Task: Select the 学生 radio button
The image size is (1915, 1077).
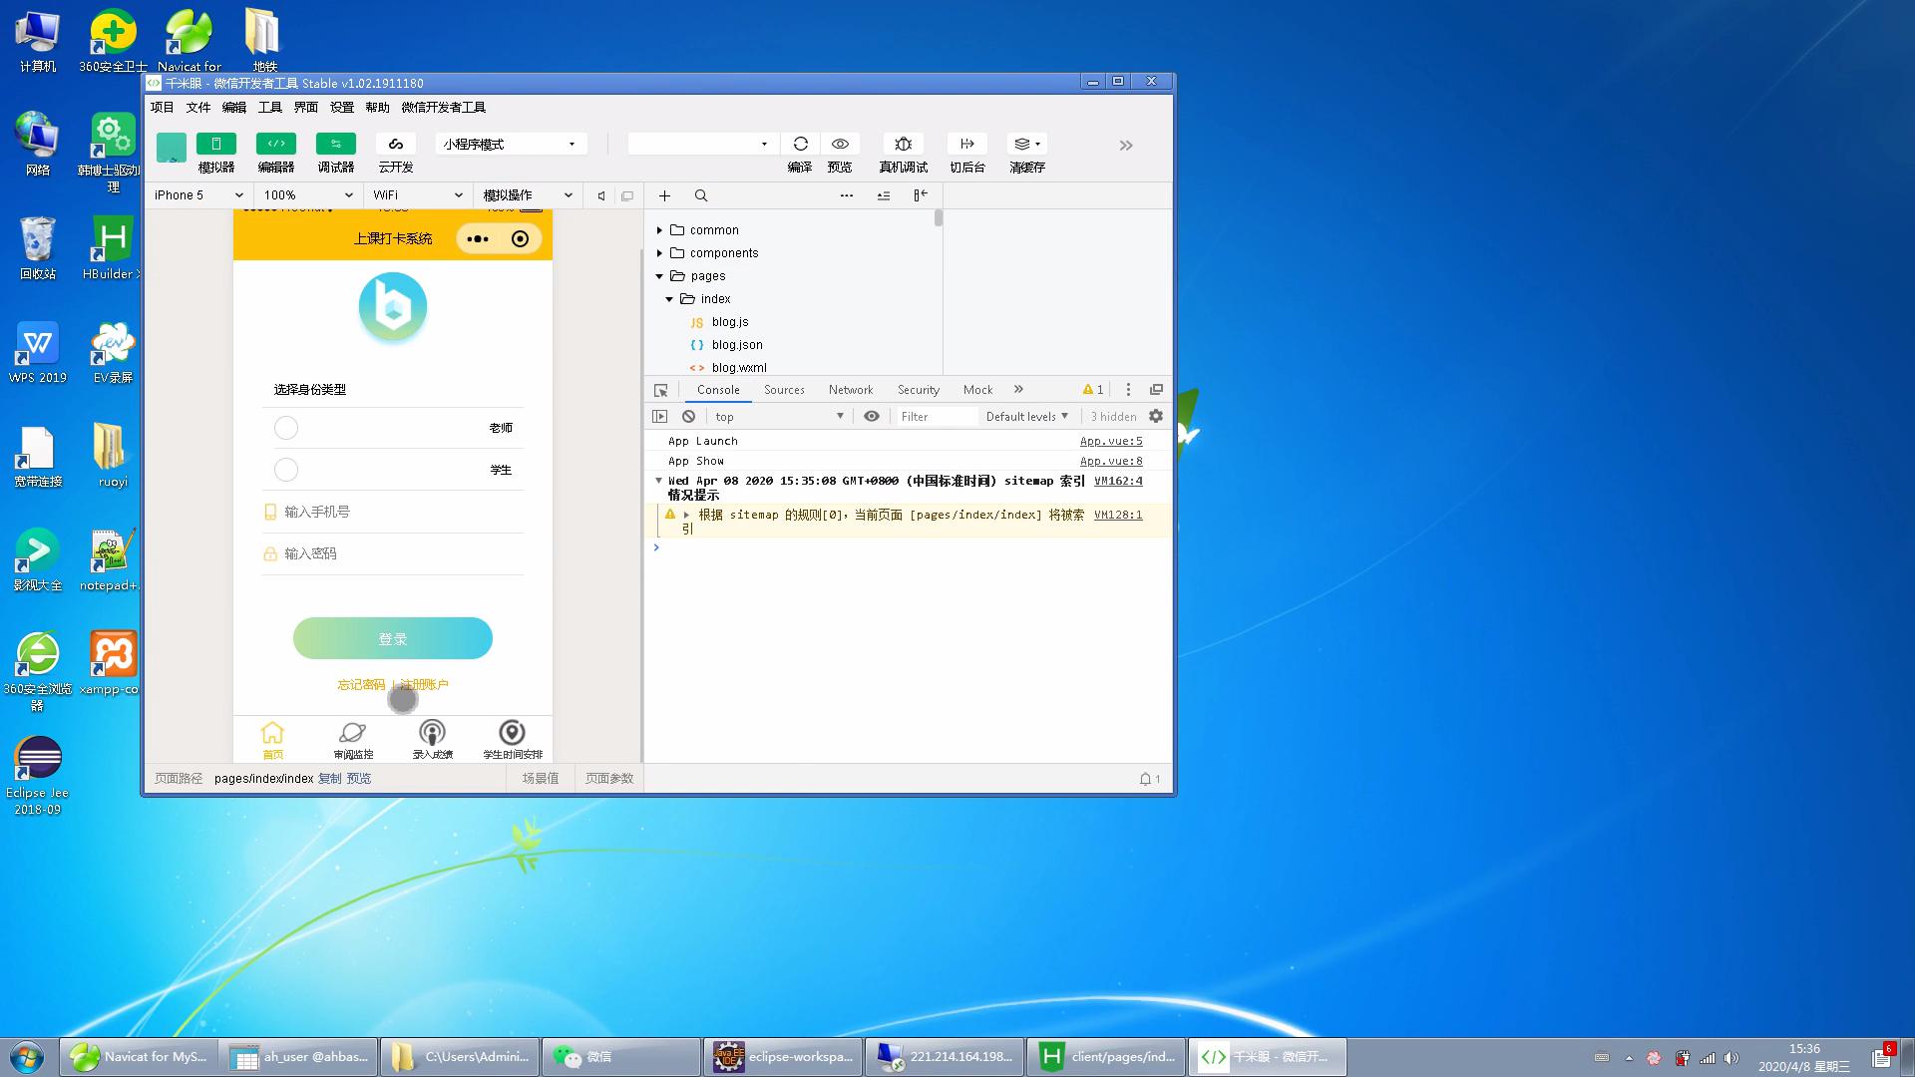Action: point(286,470)
